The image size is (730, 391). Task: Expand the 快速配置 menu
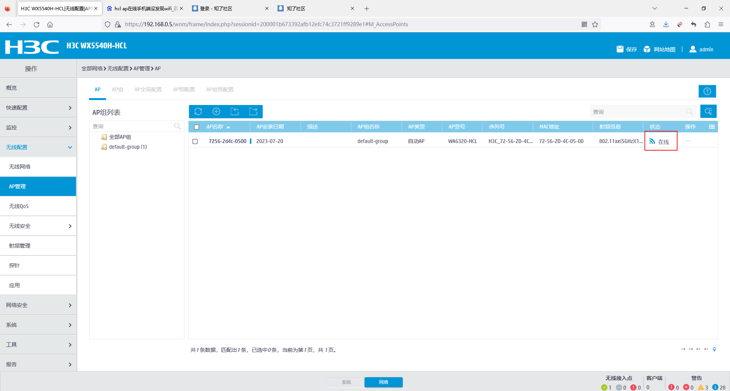[38, 108]
